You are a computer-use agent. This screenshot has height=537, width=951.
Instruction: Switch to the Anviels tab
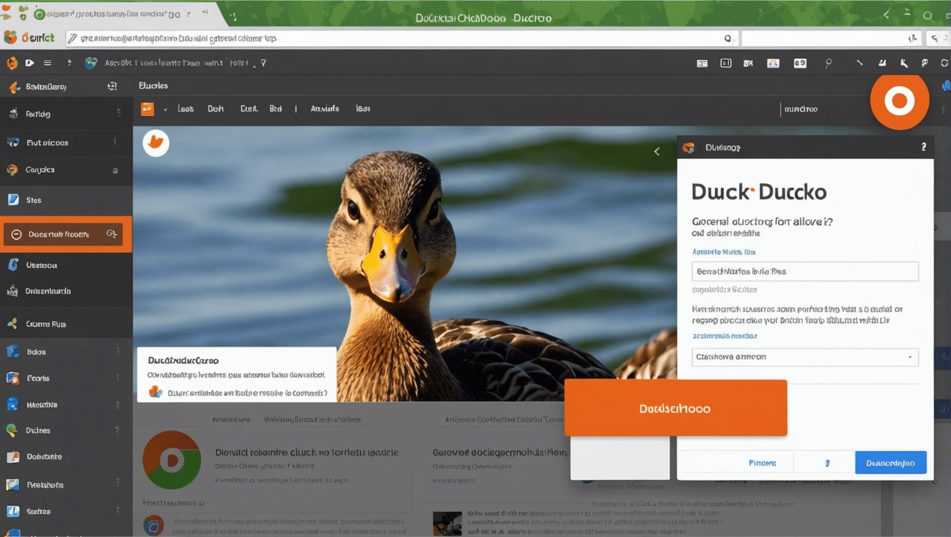325,109
